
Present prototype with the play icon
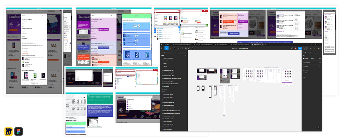[310, 48]
